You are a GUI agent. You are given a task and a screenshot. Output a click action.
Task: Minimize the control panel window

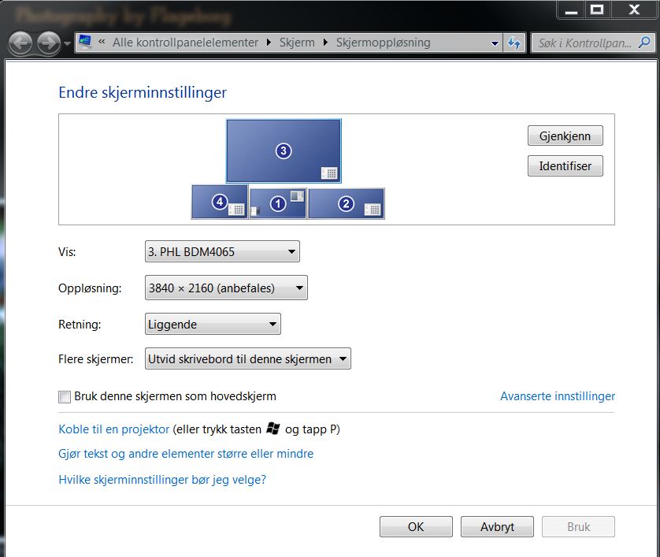coord(571,9)
